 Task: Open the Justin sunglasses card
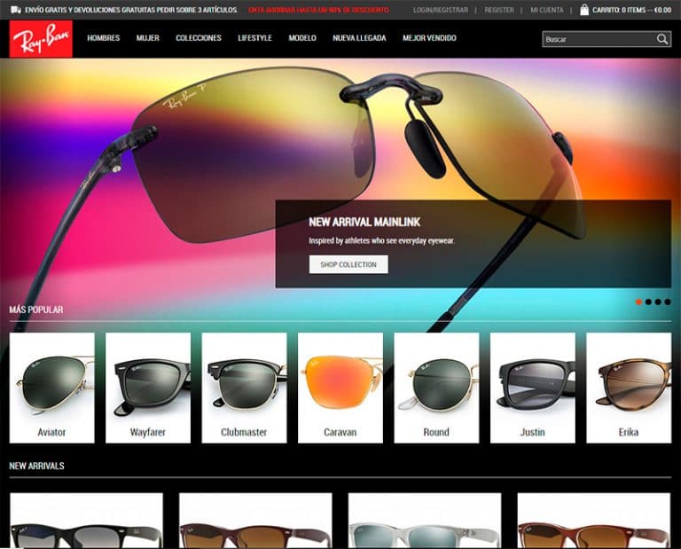[532, 388]
